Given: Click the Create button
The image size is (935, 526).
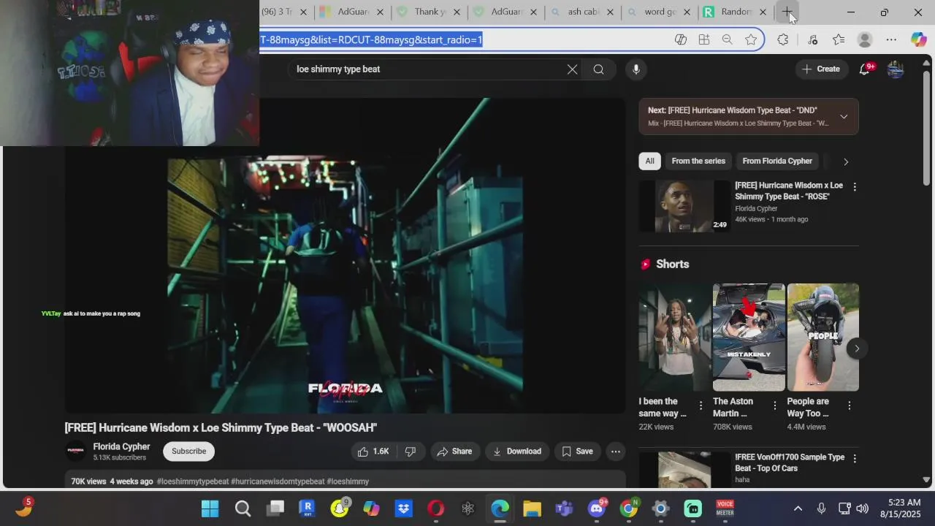Looking at the screenshot, I should (x=820, y=69).
